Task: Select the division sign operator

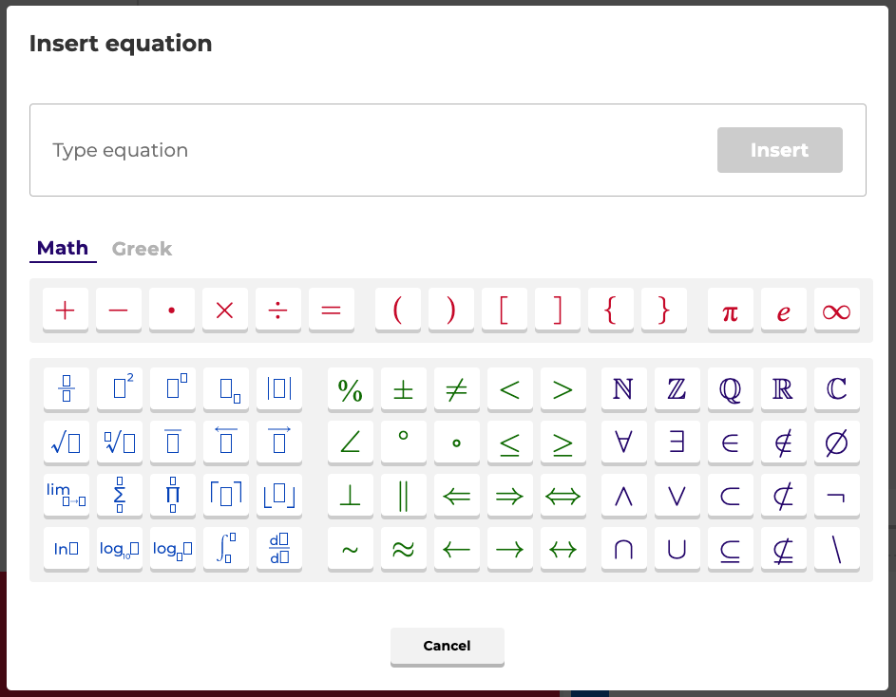Action: pos(277,310)
